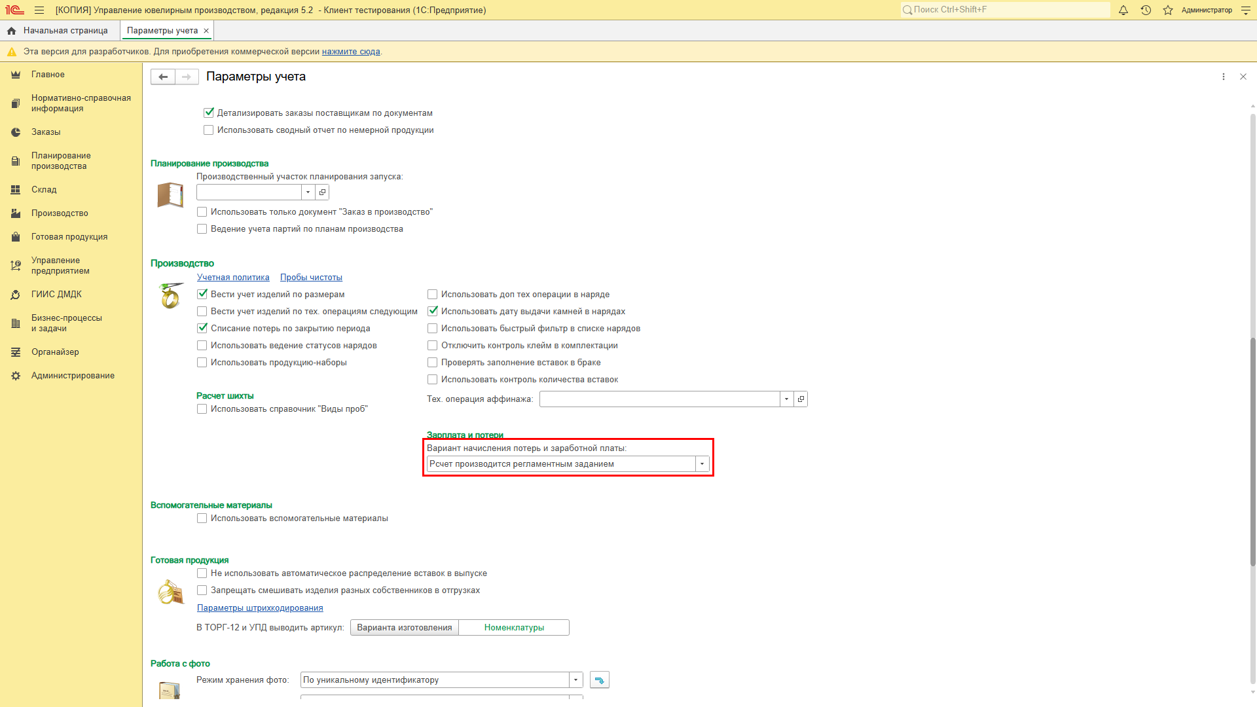Screen dimensions: 1257x707
Task: Uncheck Детализировать заказы поставщикам по документам
Action: [209, 113]
